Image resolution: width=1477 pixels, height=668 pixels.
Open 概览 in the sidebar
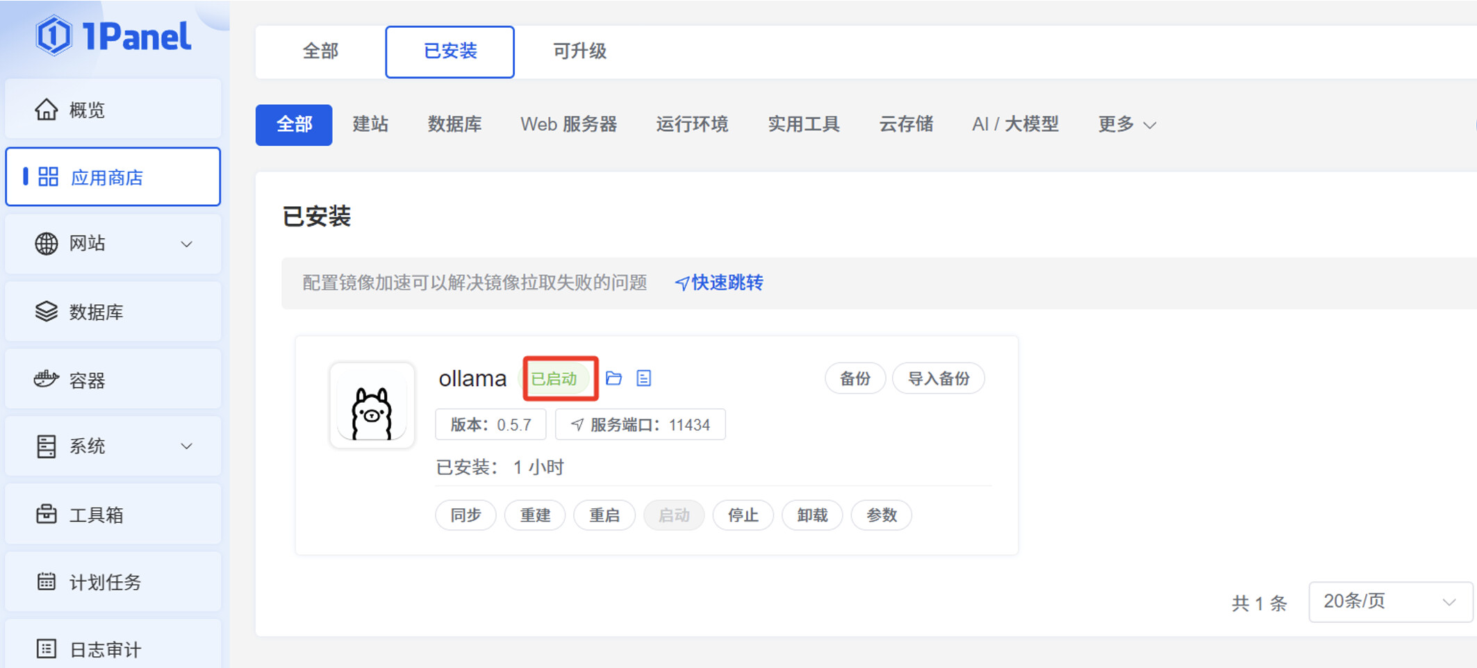(113, 109)
